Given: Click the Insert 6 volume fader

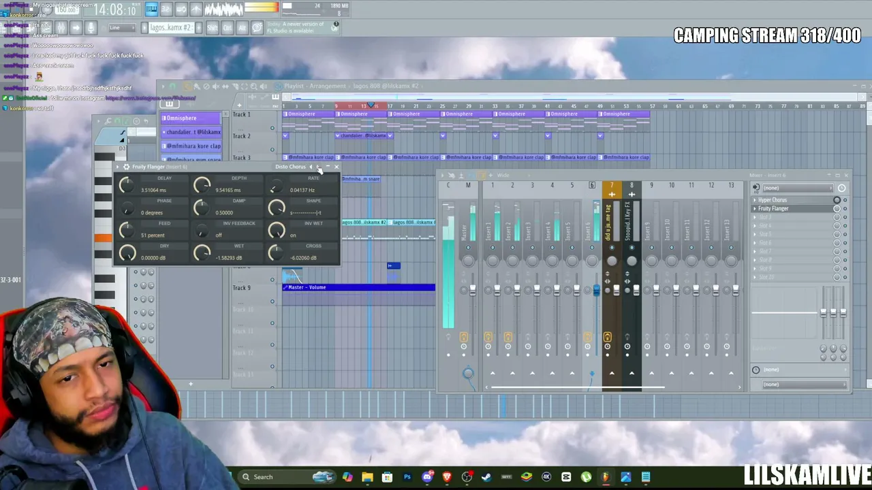Looking at the screenshot, I should tap(596, 291).
